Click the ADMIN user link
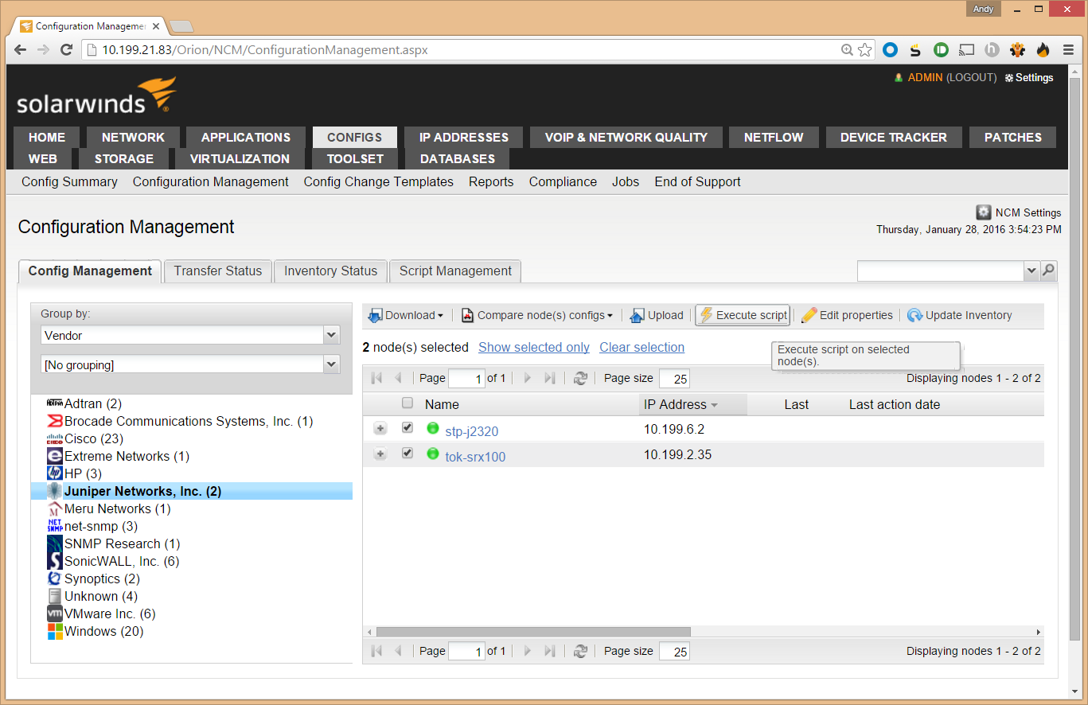The height and width of the screenshot is (705, 1088). [925, 78]
